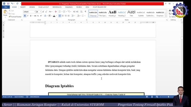The height and width of the screenshot is (107, 191).
Task: Pick the font color swatch button
Action: (54, 16)
